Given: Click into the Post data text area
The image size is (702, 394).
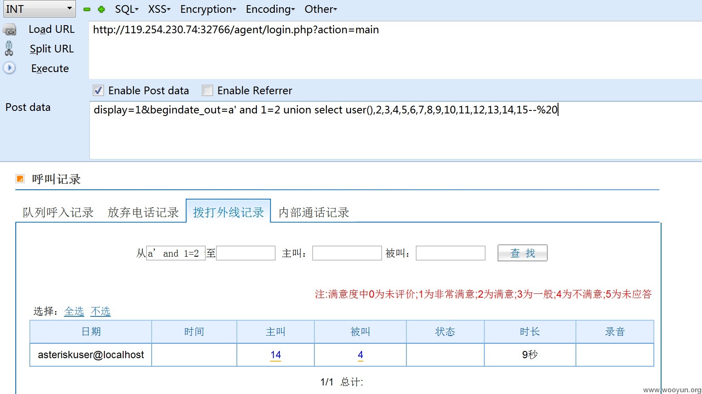Looking at the screenshot, I should click(x=396, y=130).
